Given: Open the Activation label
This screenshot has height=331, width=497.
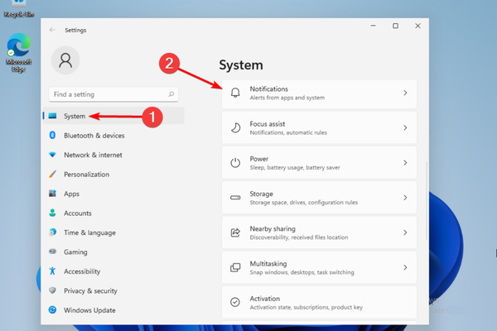Looking at the screenshot, I should (x=265, y=299).
